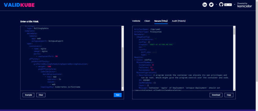
Task: Download the scan output
Action: 216,95
